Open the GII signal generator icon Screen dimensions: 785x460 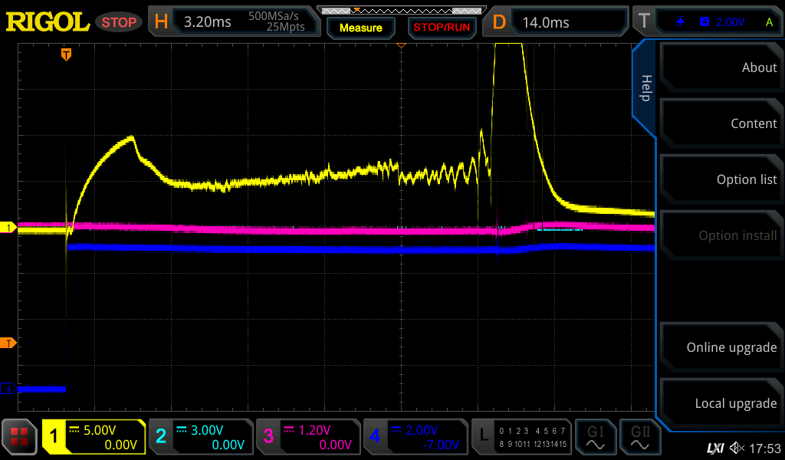tap(640, 437)
